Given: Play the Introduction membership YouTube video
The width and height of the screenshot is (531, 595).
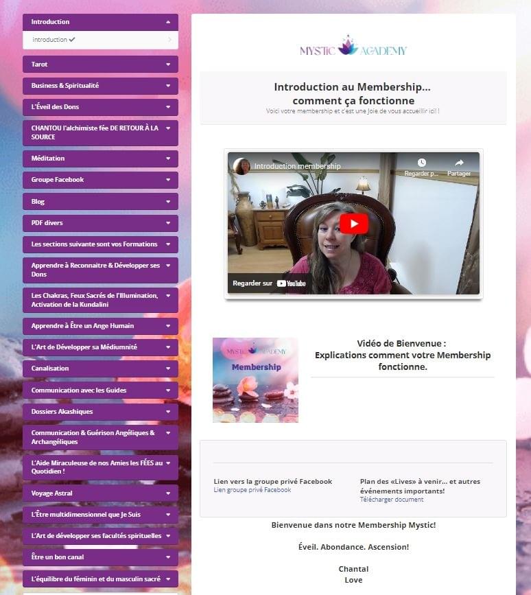Looking at the screenshot, I should [353, 224].
